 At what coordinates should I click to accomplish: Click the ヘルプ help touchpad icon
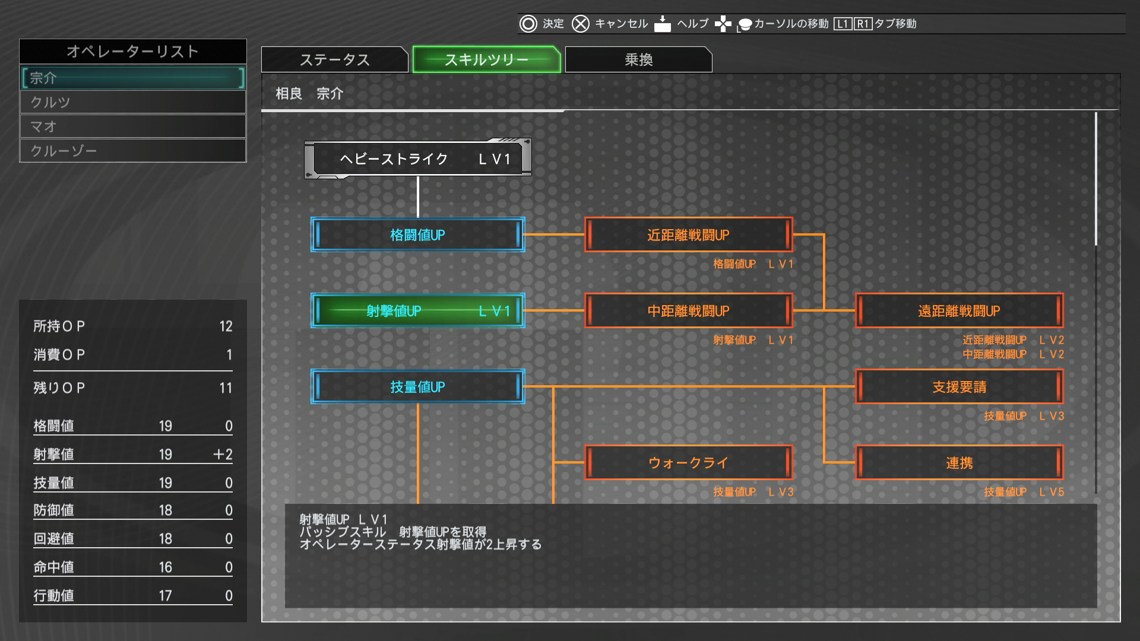tap(662, 24)
